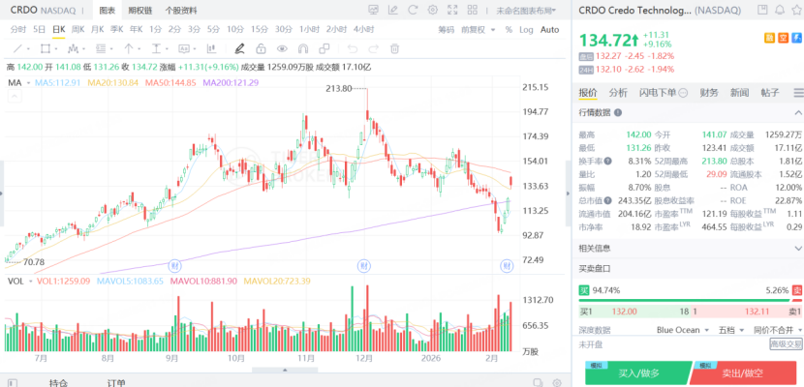This screenshot has width=804, height=387.
Task: Select the range measurement I-beam tool
Action: tap(156, 49)
